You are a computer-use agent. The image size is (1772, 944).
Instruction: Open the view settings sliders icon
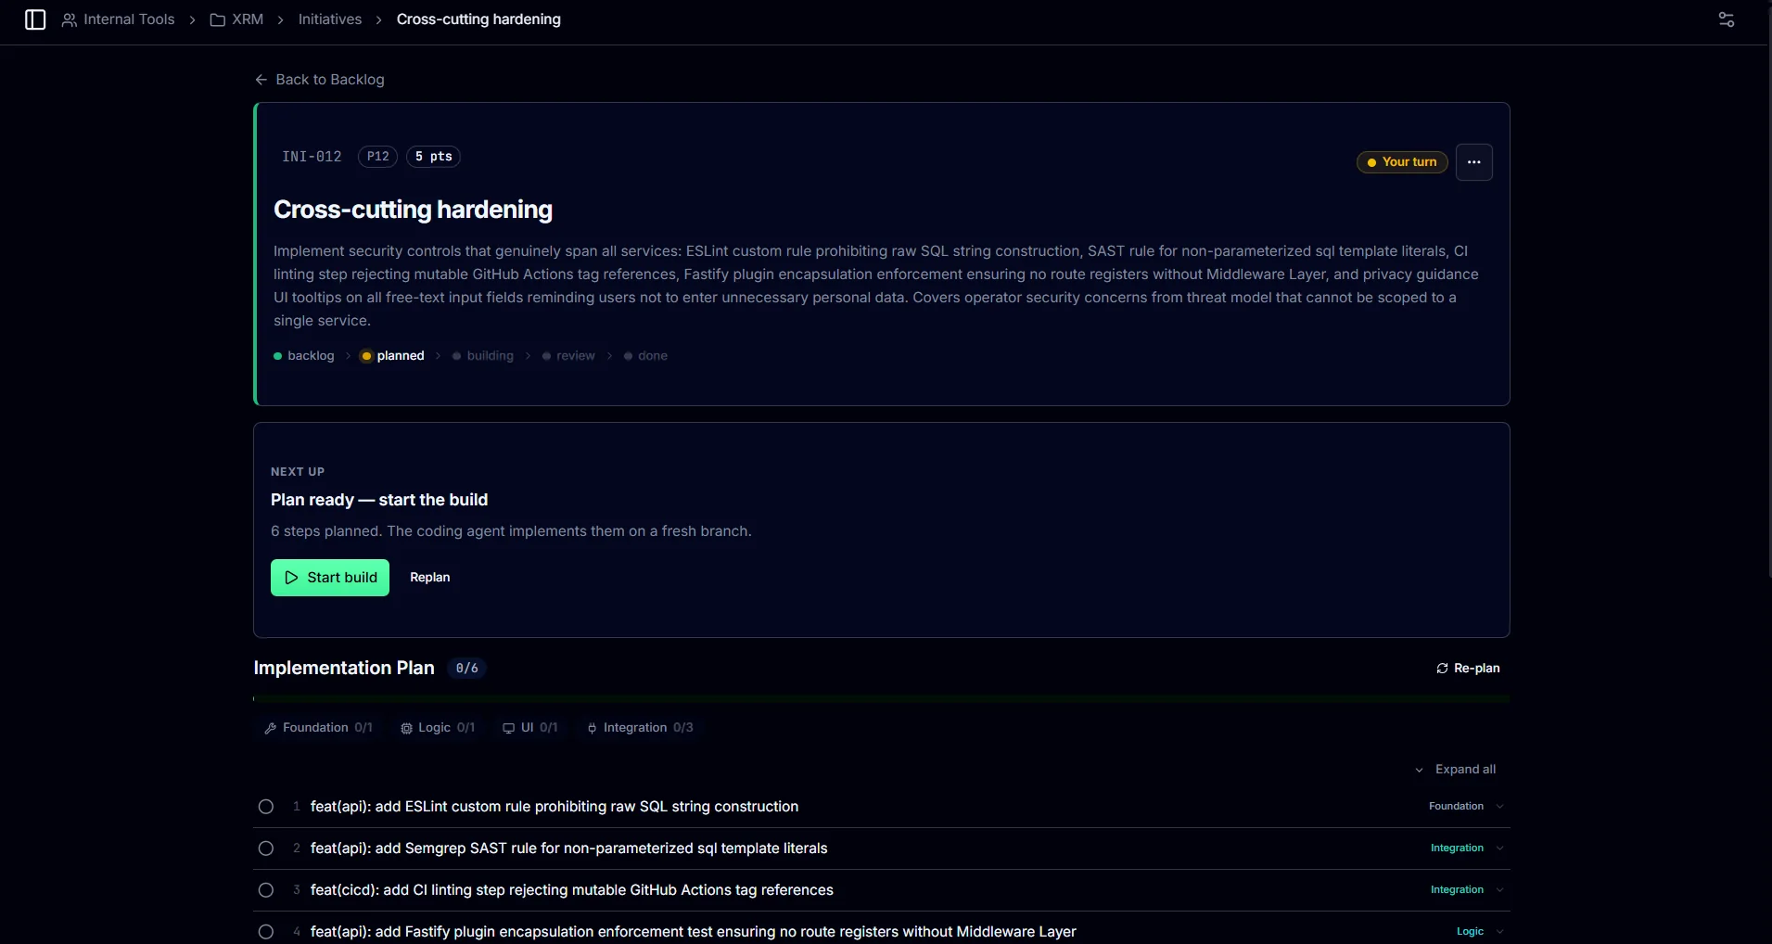coord(1727,19)
